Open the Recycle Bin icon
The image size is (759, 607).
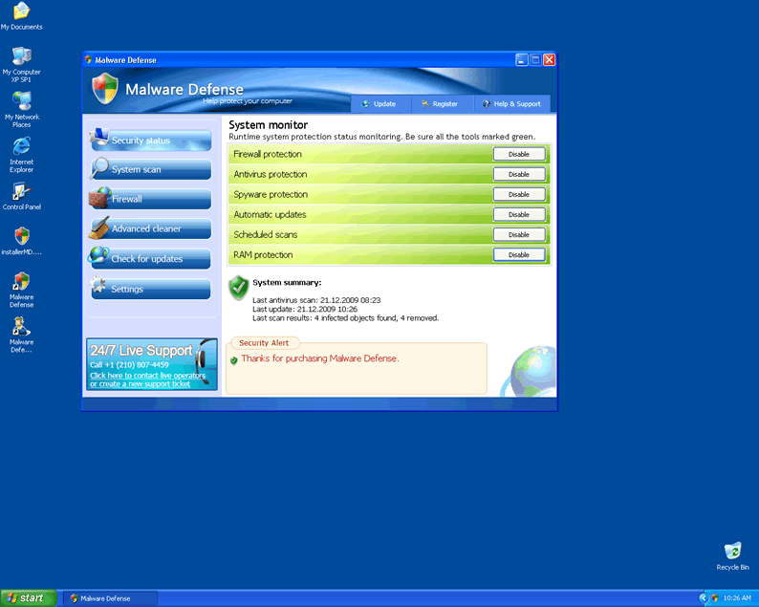click(732, 552)
